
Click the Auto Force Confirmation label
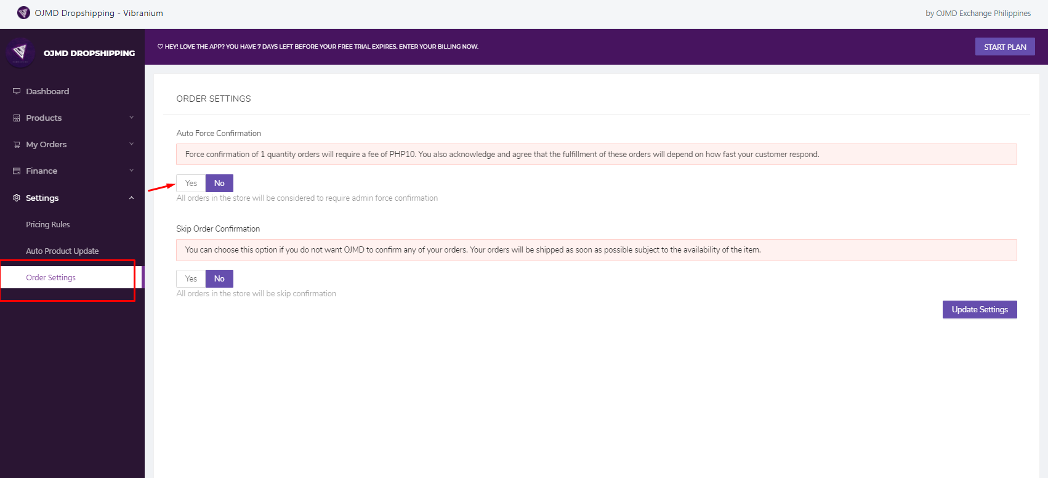(219, 134)
